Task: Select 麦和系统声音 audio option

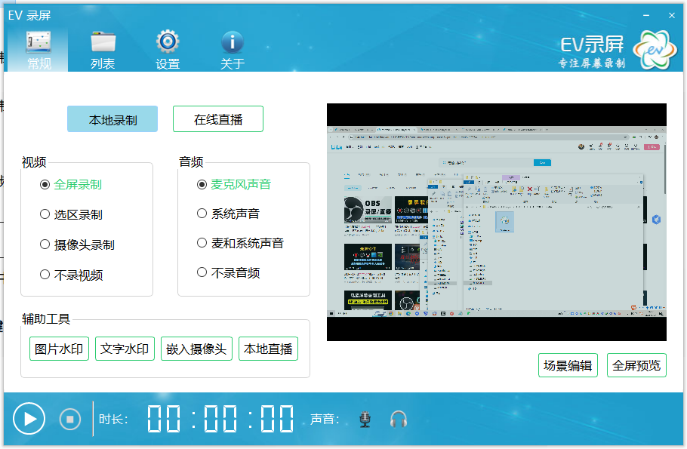Action: pos(240,243)
